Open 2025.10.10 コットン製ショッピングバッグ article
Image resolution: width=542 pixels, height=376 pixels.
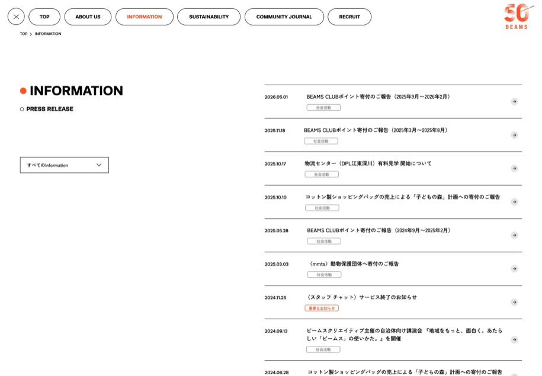point(403,197)
